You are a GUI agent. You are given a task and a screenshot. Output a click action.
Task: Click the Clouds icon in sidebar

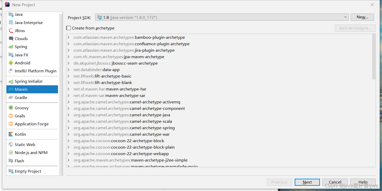click(x=11, y=39)
